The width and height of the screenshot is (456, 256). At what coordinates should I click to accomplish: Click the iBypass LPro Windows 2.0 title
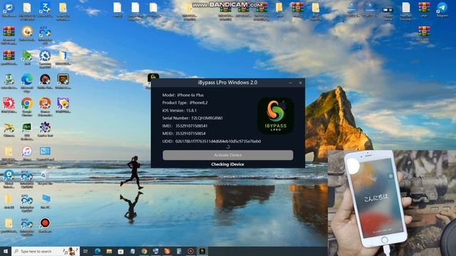click(227, 82)
